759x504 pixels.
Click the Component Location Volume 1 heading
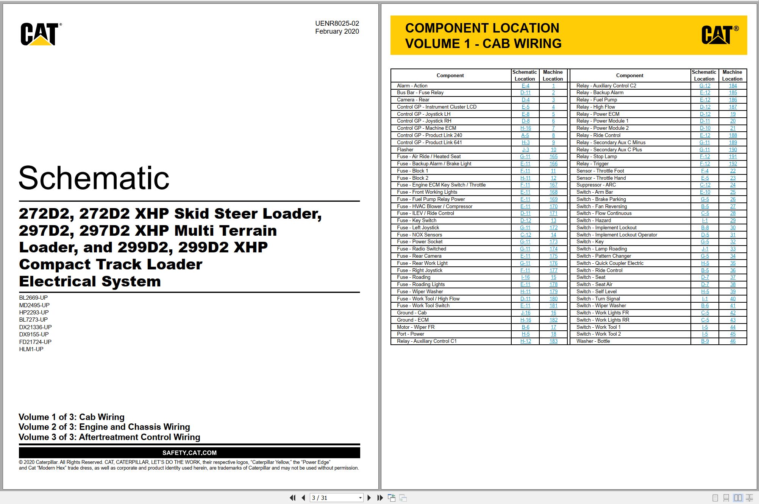coord(483,36)
